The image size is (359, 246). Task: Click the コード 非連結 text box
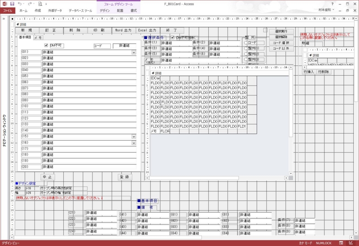pyautogui.click(x=124, y=46)
